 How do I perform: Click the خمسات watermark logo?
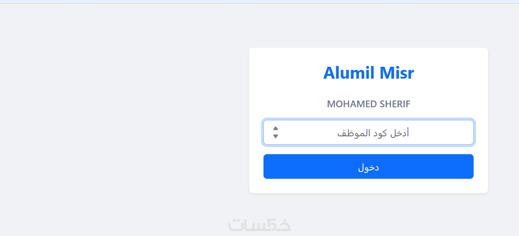click(x=259, y=224)
